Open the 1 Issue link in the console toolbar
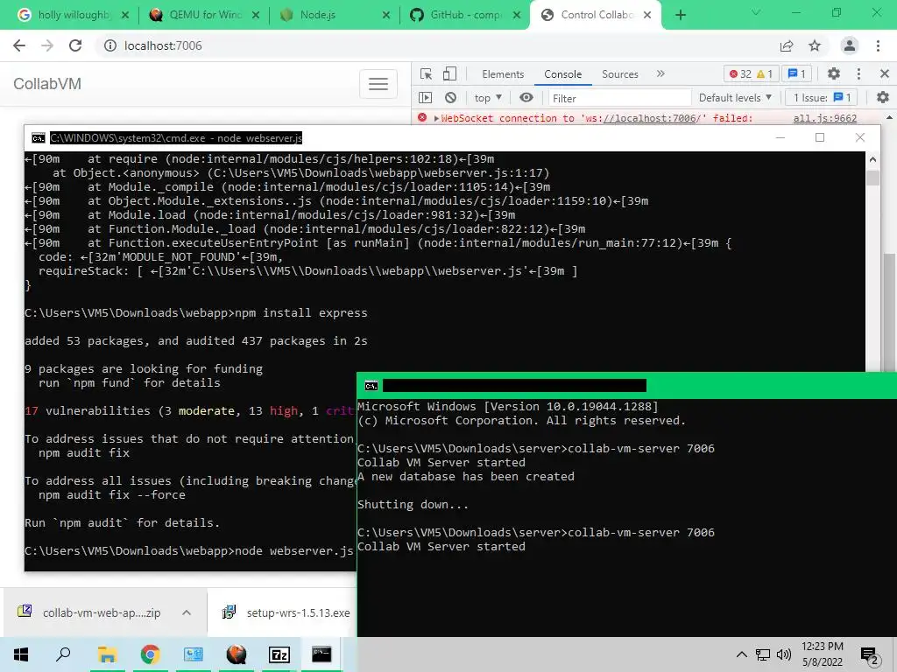 [822, 98]
